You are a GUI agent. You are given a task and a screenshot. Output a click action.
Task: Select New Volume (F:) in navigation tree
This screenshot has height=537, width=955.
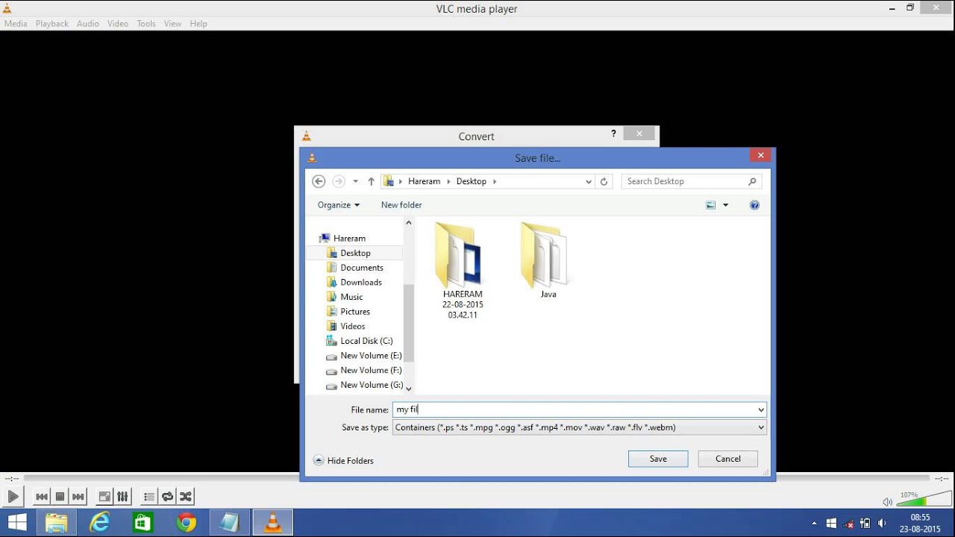[371, 371]
